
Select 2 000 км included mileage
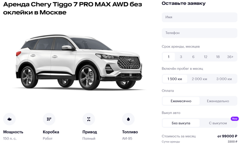point(200,79)
